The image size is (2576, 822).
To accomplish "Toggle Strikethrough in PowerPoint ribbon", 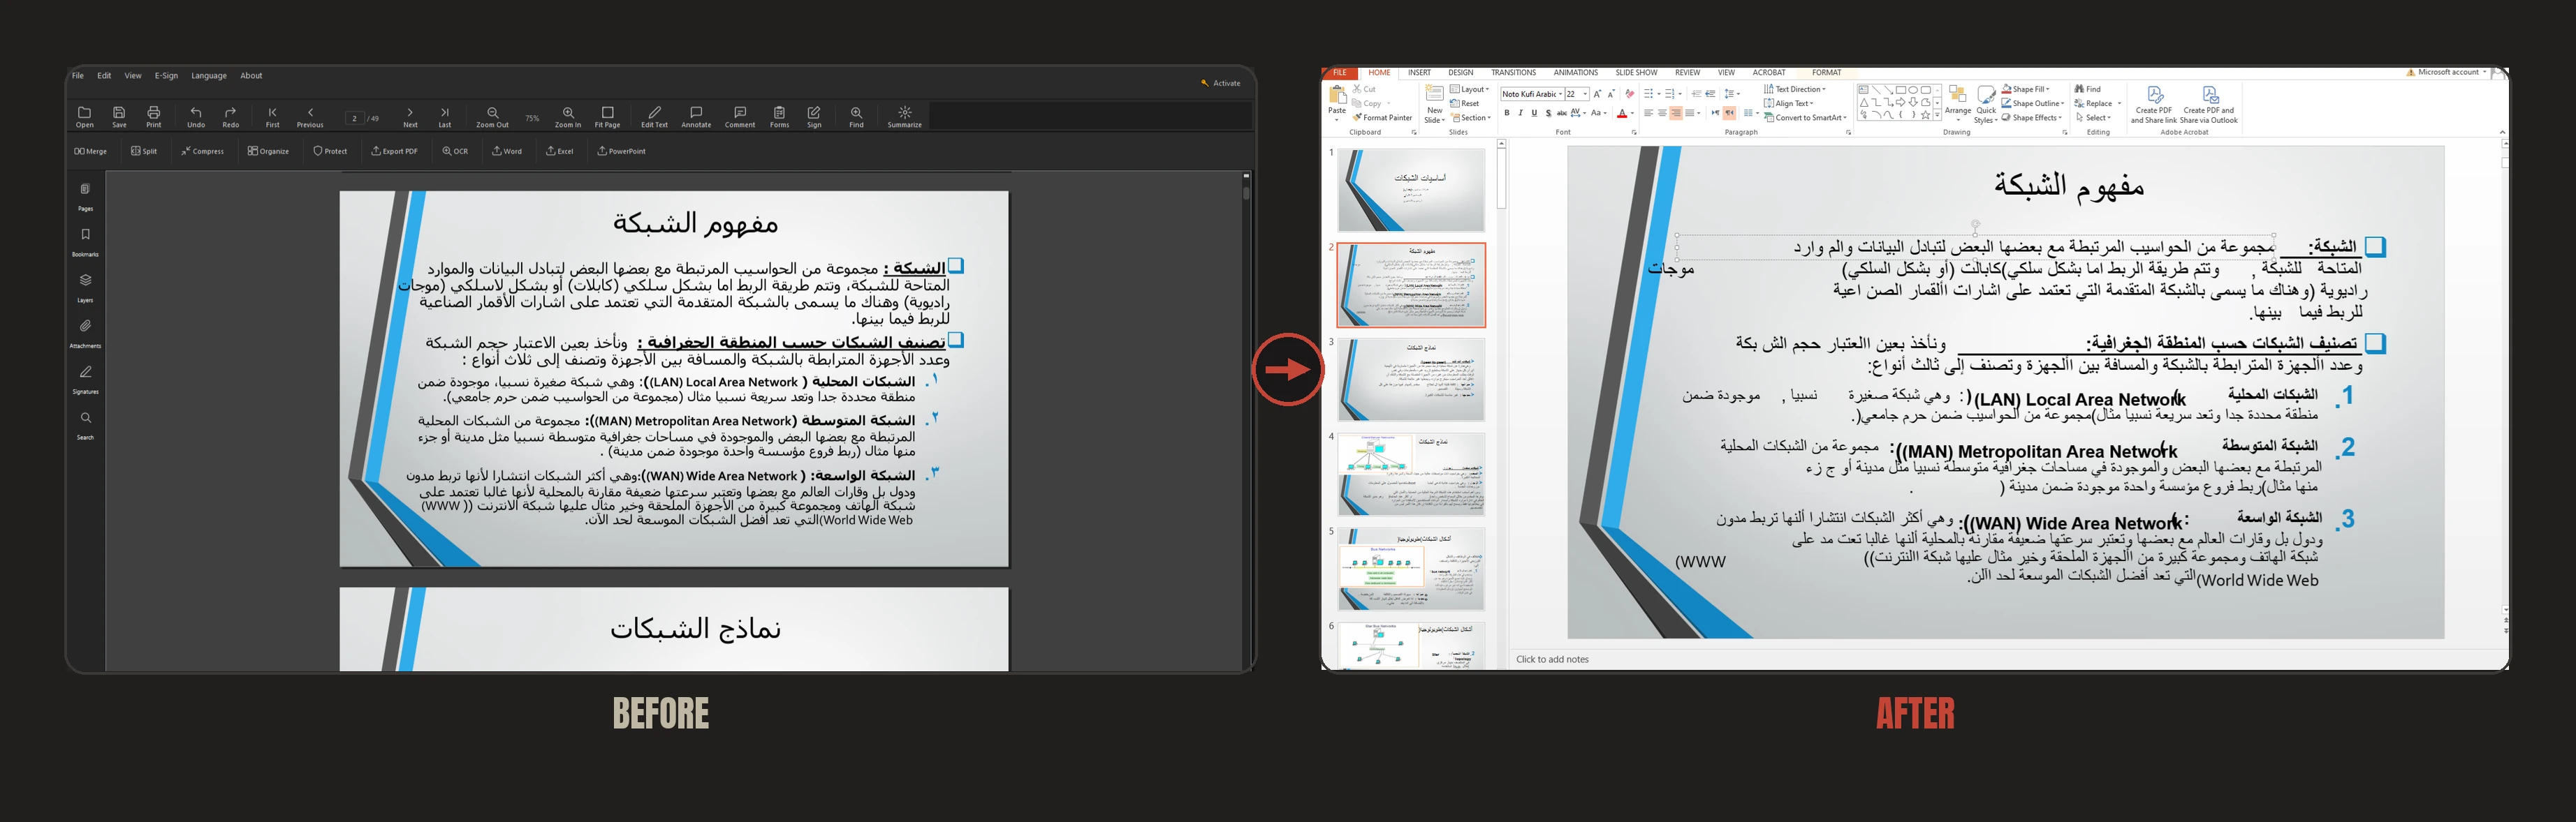I will click(1562, 113).
